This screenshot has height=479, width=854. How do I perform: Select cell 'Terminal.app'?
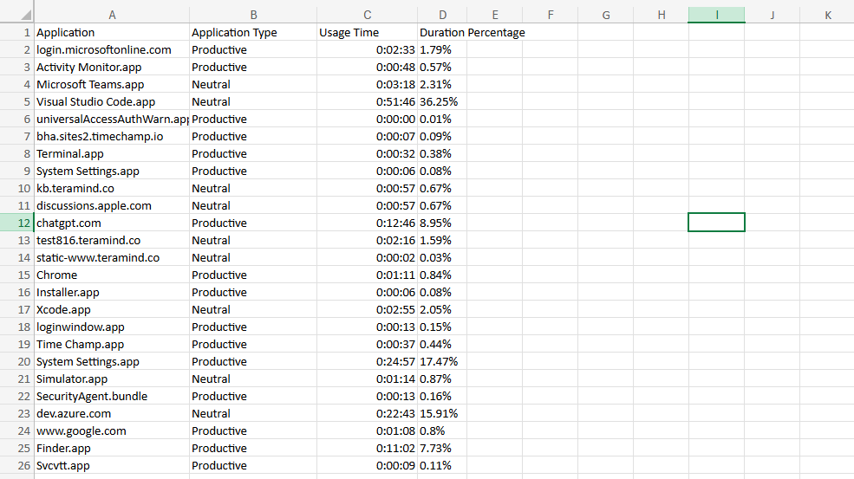(112, 153)
